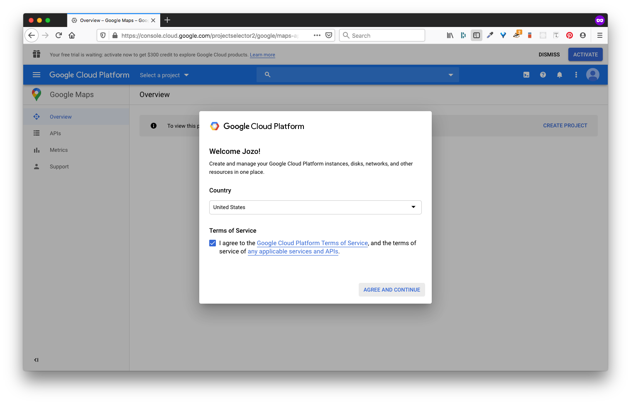Screen dimensions: 631x404
Task: Click the Pinterest extension icon
Action: pos(569,36)
